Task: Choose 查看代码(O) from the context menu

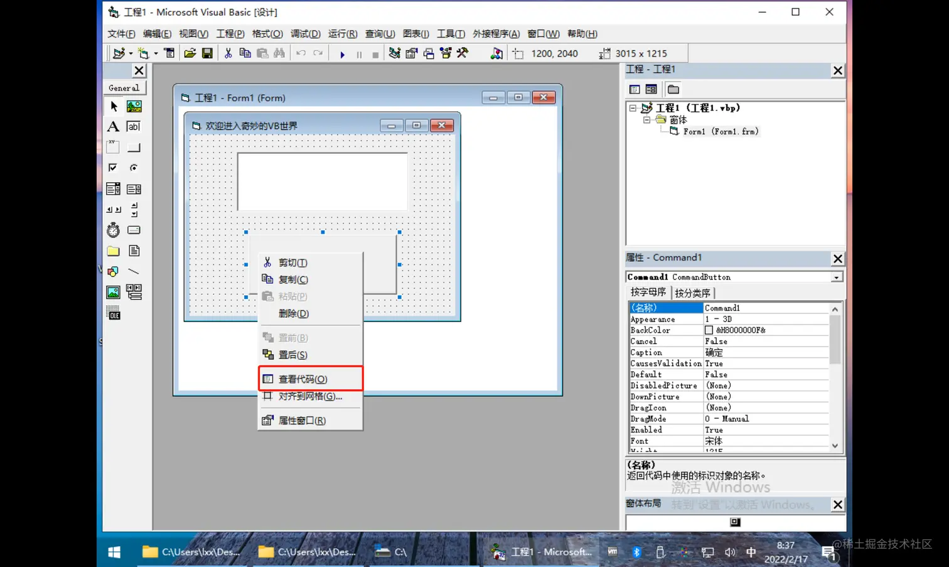Action: (x=311, y=379)
